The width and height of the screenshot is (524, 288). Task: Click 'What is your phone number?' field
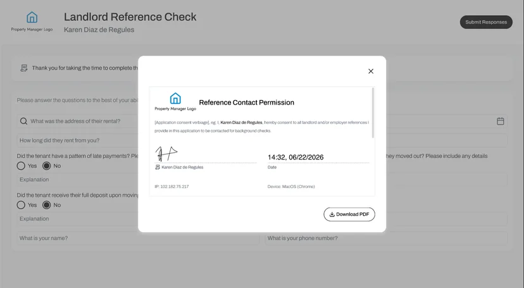click(x=386, y=238)
